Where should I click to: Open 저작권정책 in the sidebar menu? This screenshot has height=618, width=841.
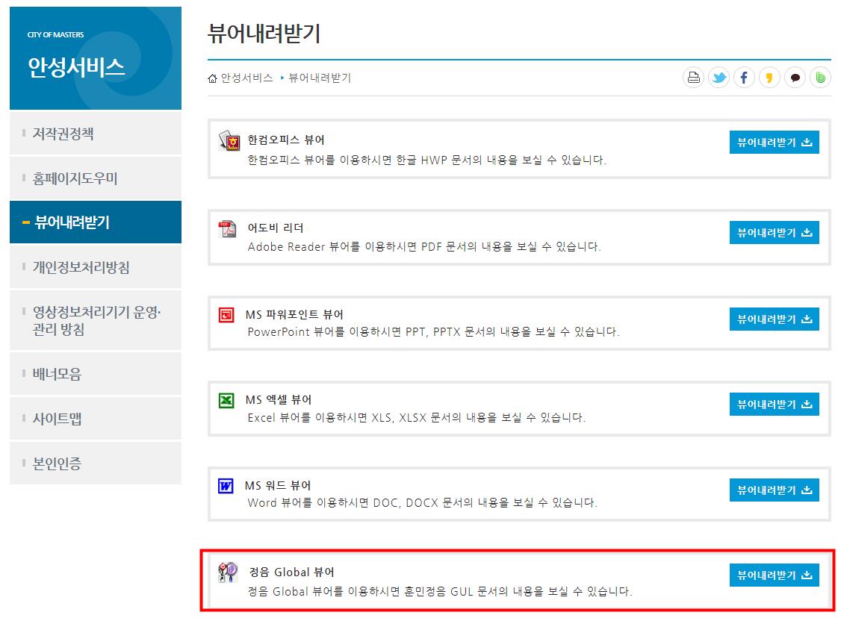pos(96,133)
